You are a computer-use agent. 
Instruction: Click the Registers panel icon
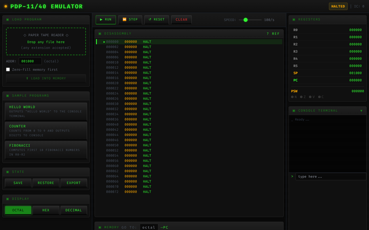click(x=294, y=20)
